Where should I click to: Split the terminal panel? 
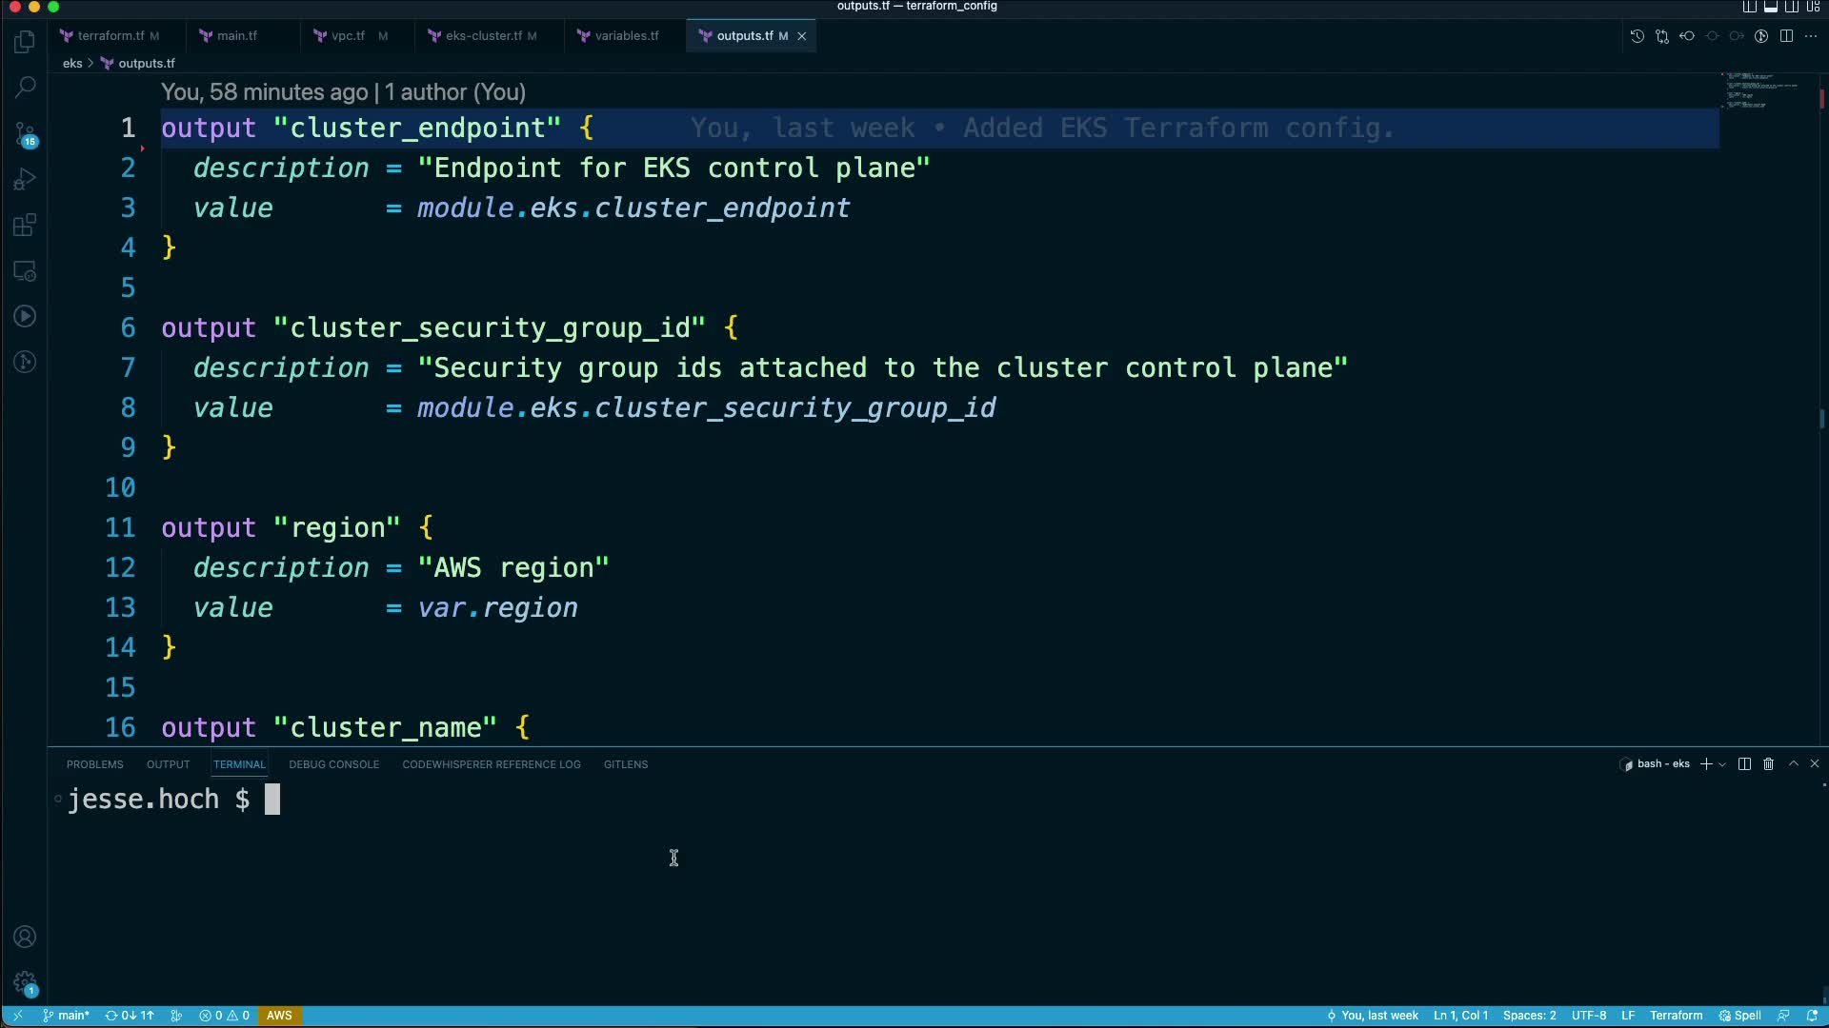(x=1744, y=764)
